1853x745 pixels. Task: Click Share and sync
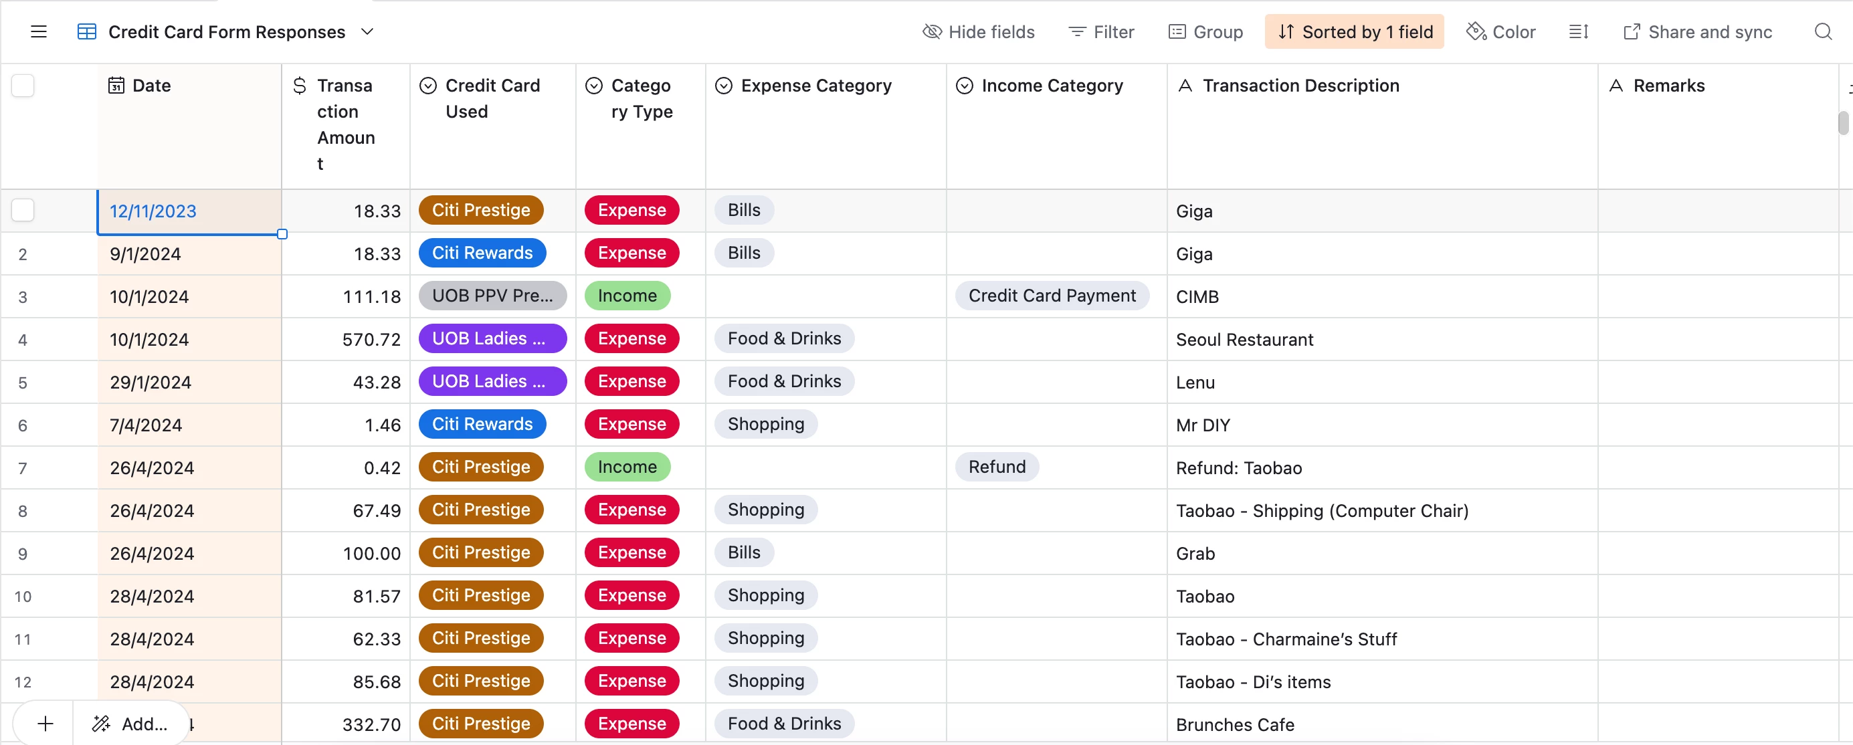click(x=1698, y=31)
